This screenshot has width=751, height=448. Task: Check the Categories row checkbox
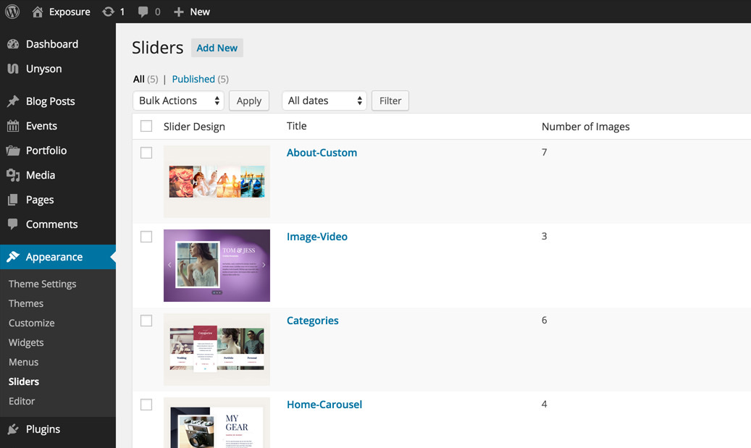(x=146, y=321)
